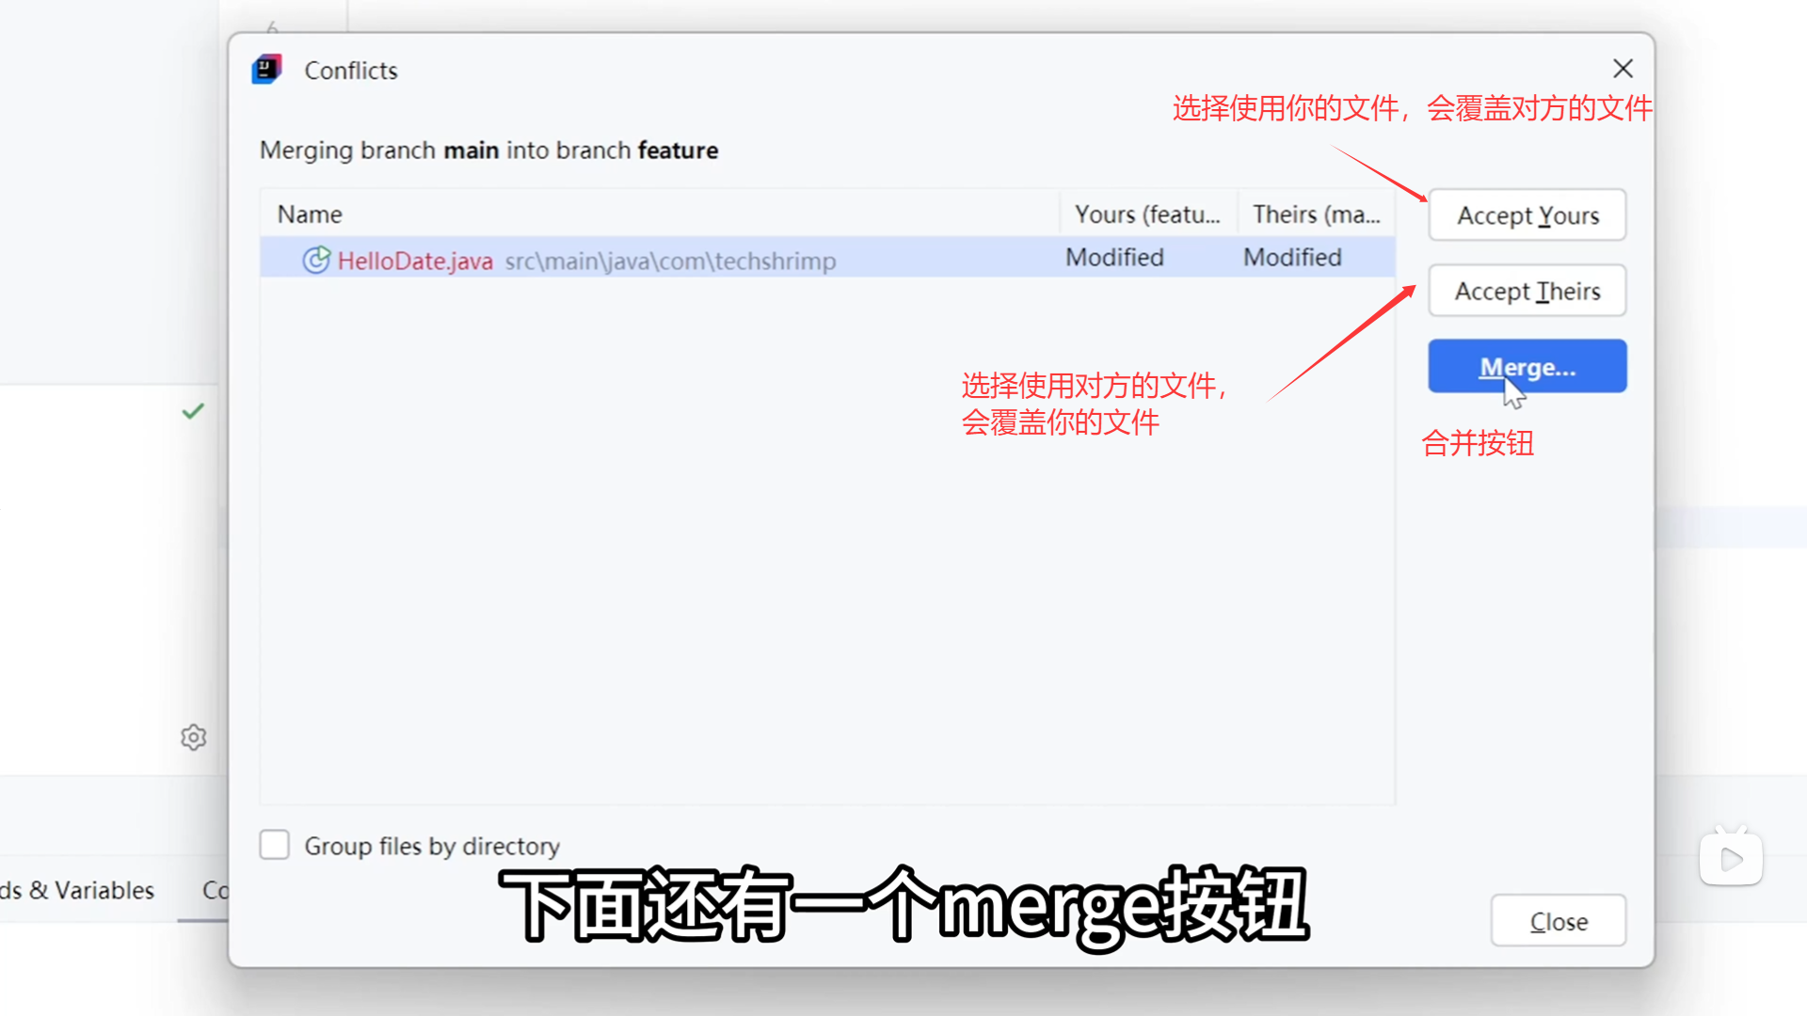Close the Conflicts dialog with the X icon

(1623, 69)
